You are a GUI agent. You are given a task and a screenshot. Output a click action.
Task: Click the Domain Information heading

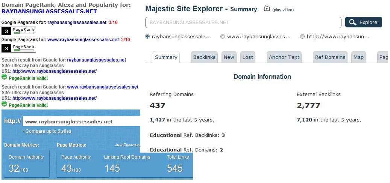coord(262,76)
